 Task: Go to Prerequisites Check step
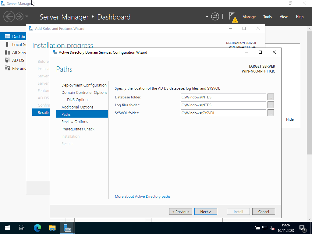78,129
